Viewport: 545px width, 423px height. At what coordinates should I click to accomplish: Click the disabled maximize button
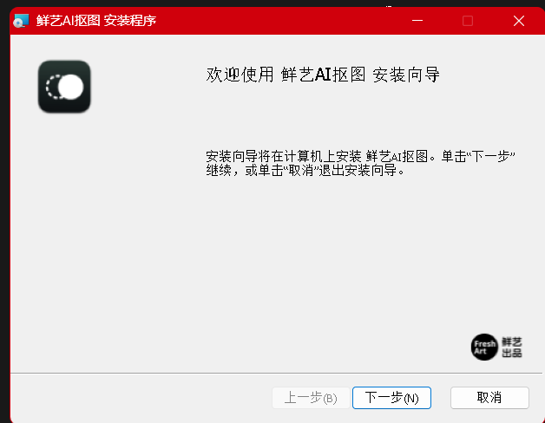[x=468, y=21]
